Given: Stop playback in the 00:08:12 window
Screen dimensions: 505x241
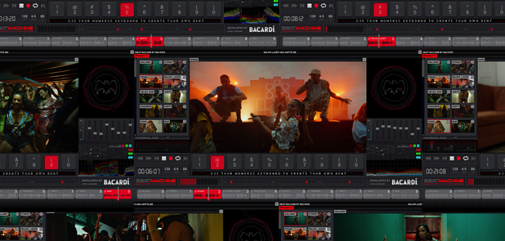Looking at the screenshot, I should 309,5.
